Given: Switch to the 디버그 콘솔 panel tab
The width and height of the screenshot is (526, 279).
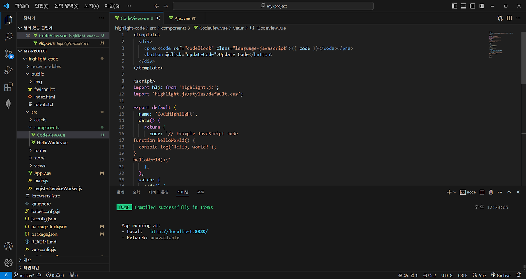Looking at the screenshot, I should pyautogui.click(x=159, y=192).
